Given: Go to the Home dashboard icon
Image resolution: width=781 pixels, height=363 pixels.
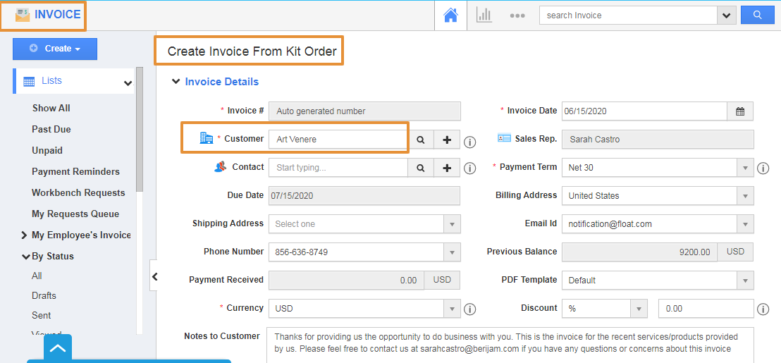Looking at the screenshot, I should pos(450,15).
